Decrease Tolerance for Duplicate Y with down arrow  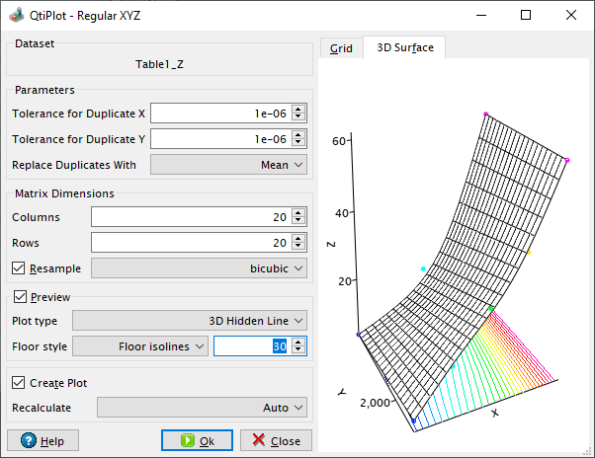click(298, 142)
